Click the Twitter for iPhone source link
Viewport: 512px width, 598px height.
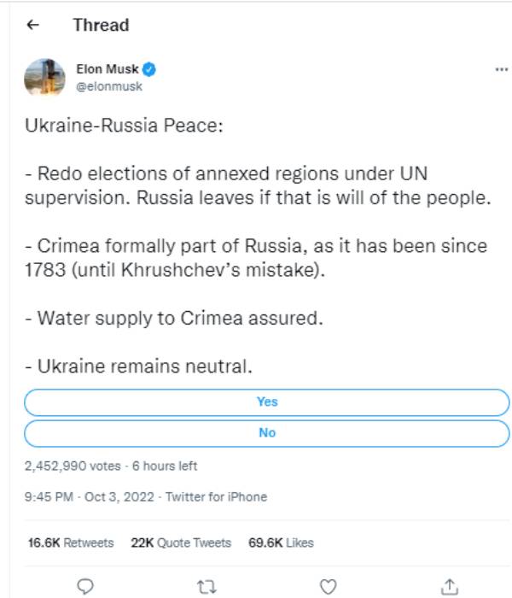coord(216,496)
